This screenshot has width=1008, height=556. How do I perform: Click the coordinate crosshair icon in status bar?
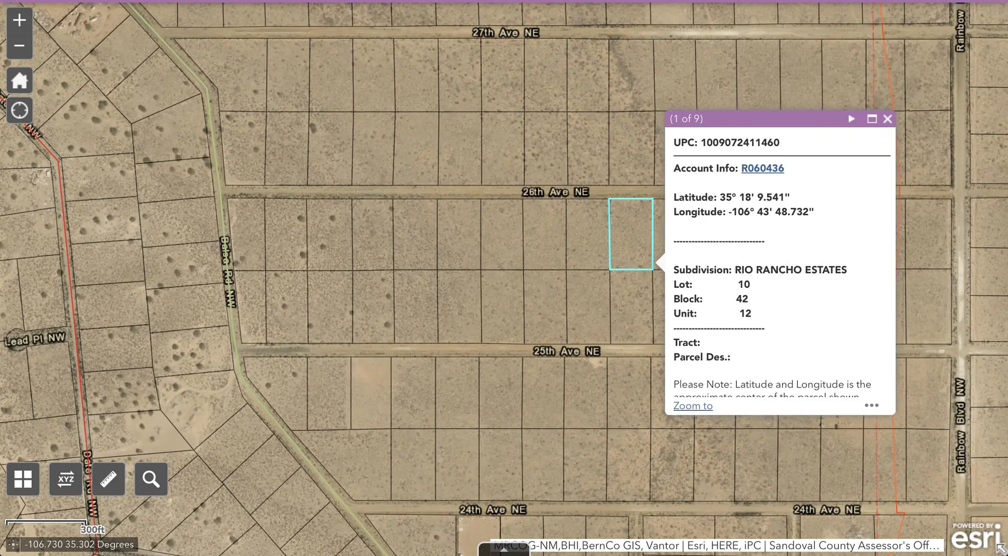(14, 544)
